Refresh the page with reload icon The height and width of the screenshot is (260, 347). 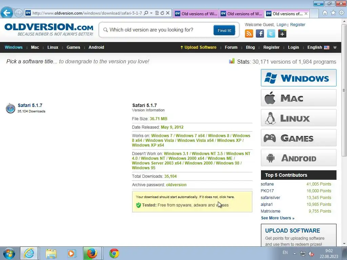(162, 13)
